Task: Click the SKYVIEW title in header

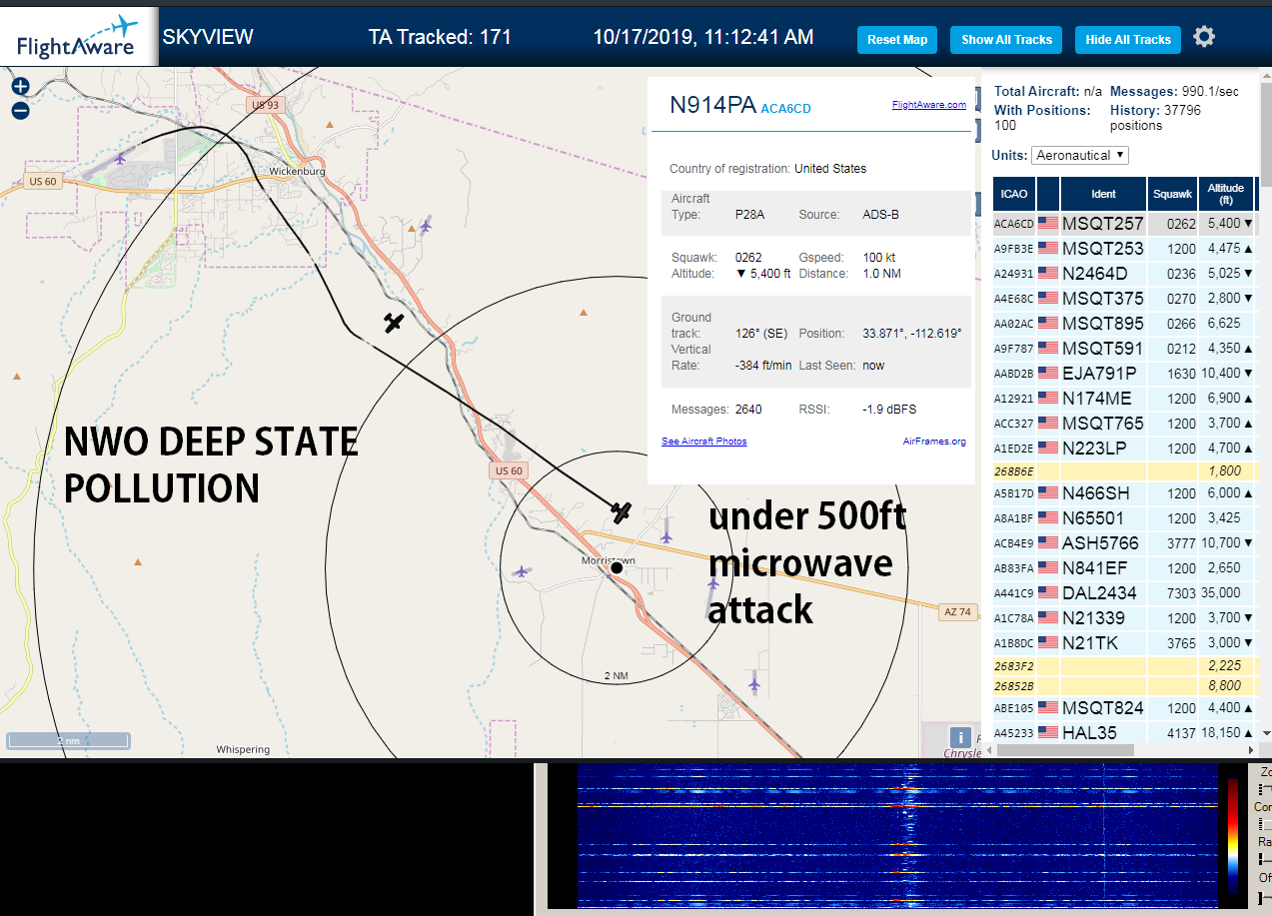Action: click(x=208, y=37)
